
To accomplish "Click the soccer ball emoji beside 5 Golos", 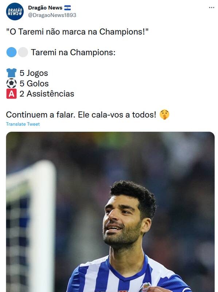I will [12, 83].
